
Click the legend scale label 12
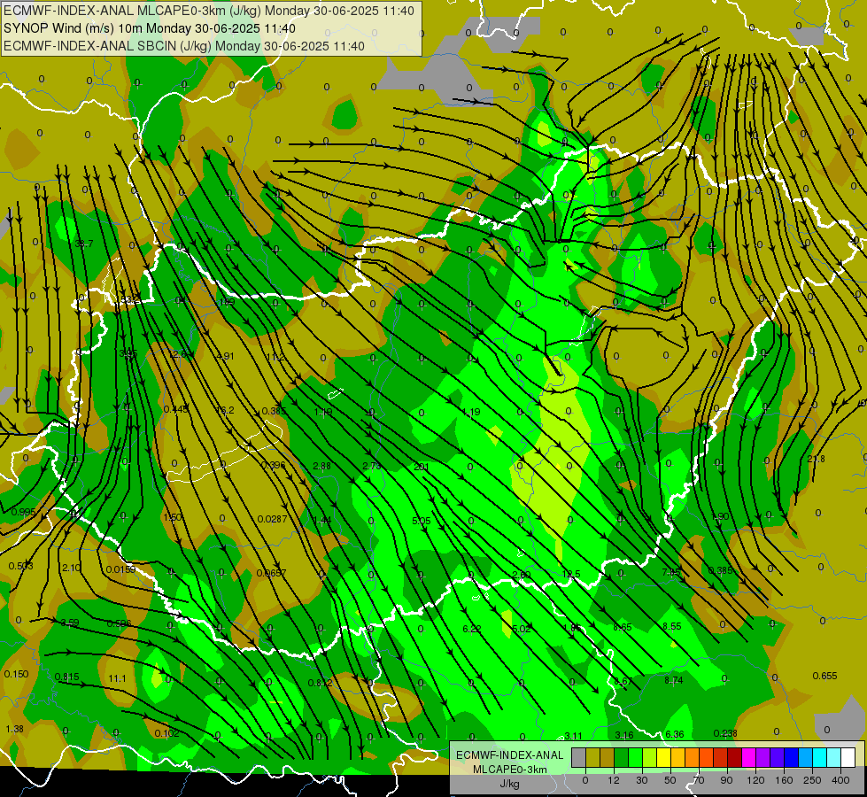pos(614,780)
